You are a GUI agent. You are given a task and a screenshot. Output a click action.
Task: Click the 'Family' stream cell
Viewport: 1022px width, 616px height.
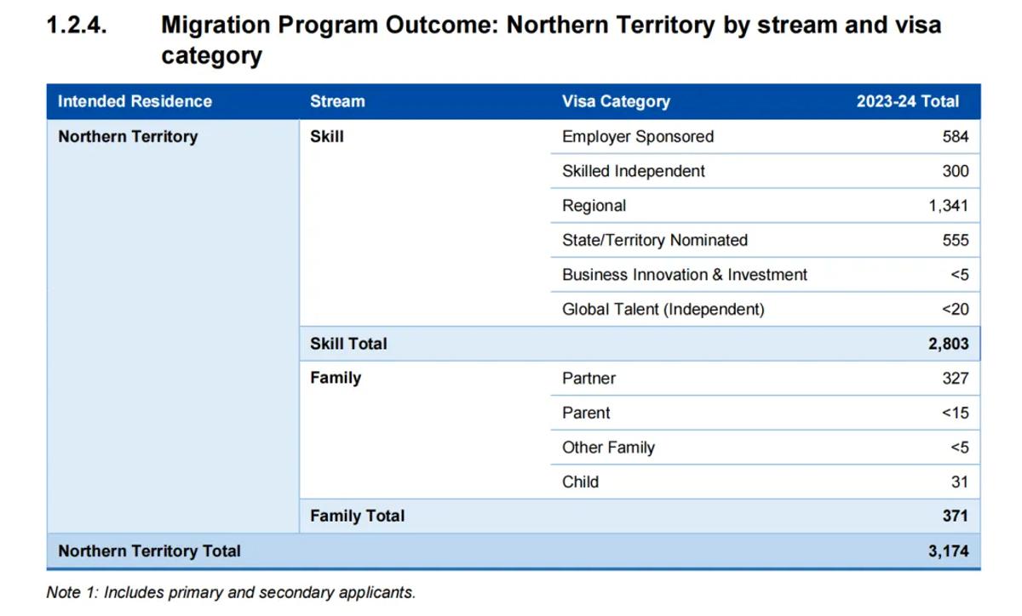pos(336,378)
